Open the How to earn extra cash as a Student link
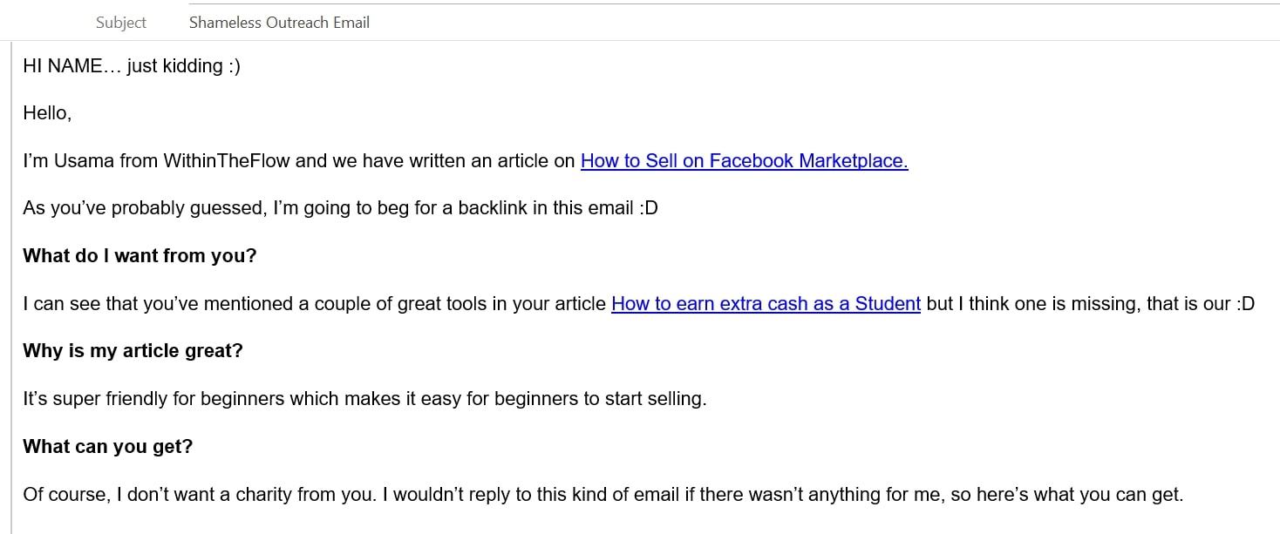This screenshot has height=534, width=1280. click(766, 304)
